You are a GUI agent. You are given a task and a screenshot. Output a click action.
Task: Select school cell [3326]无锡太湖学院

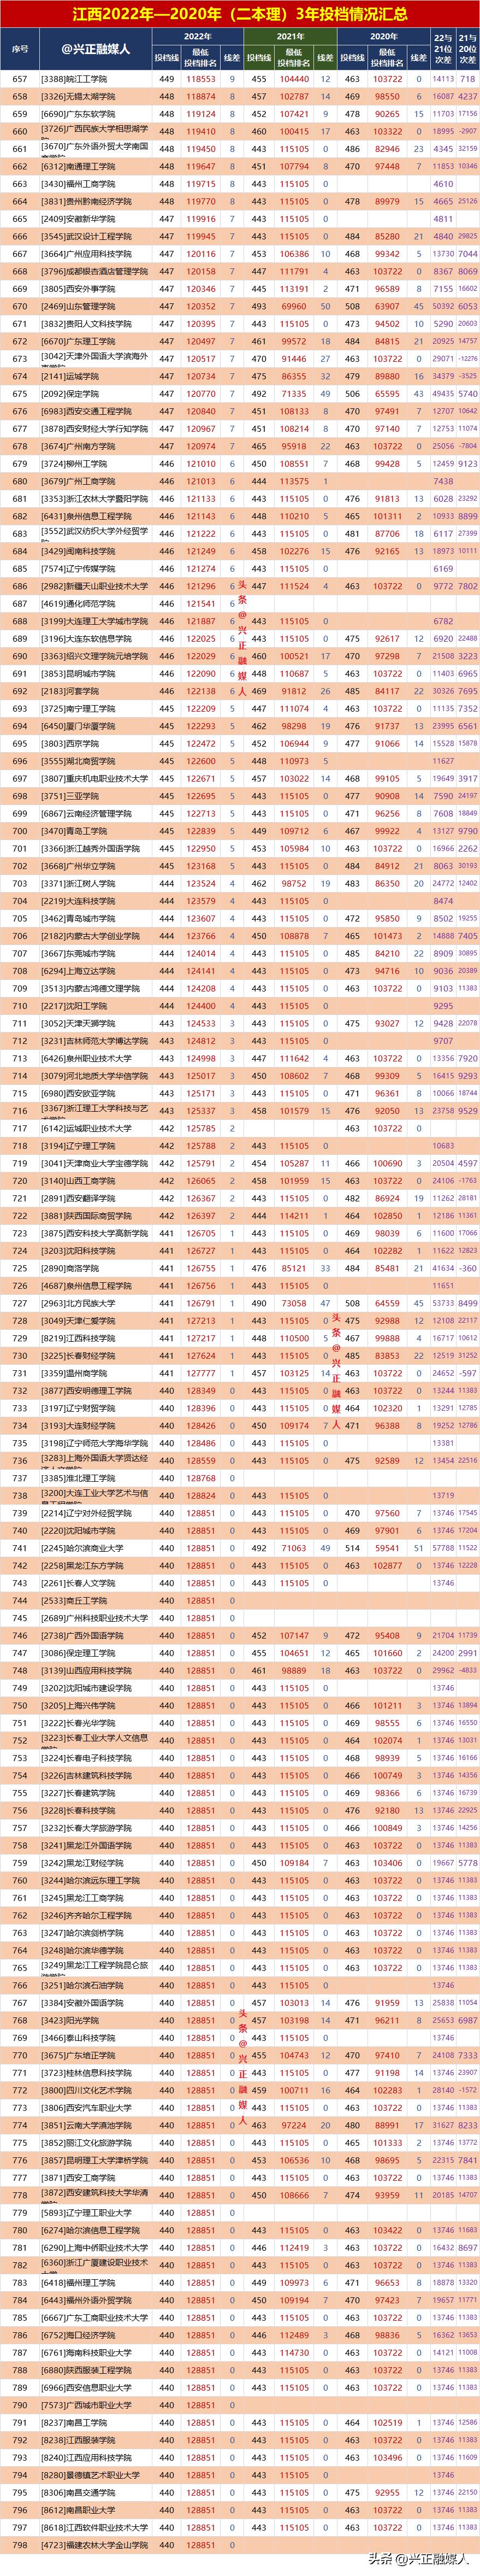tap(95, 97)
